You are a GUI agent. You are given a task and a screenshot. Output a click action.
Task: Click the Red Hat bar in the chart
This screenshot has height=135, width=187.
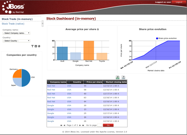tap(89, 50)
